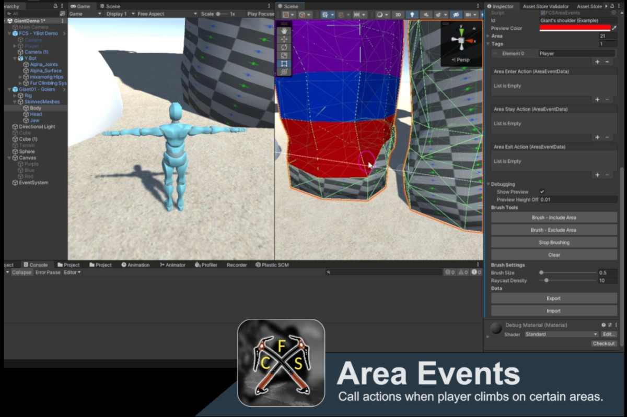Select the Rotate tool in Scene overlay

[x=284, y=47]
